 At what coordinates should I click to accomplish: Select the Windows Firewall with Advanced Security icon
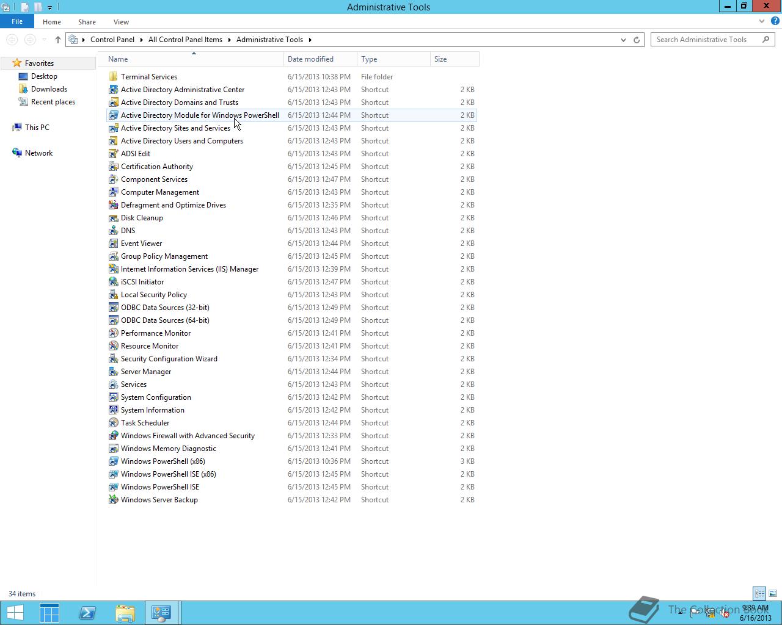click(113, 436)
